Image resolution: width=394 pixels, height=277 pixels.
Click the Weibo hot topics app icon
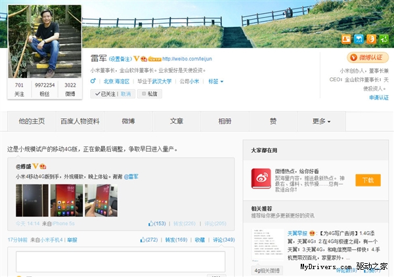click(x=261, y=179)
